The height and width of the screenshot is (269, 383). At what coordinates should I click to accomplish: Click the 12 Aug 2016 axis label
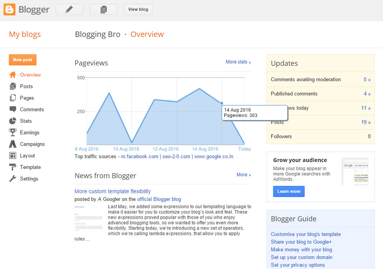pos(166,149)
